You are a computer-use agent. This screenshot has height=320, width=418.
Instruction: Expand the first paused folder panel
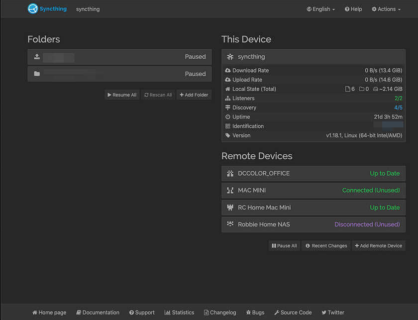click(119, 57)
